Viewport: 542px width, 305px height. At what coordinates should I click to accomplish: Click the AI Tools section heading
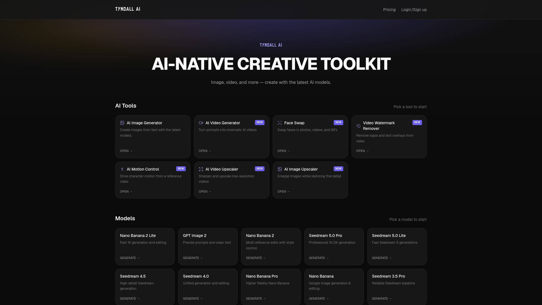point(126,106)
